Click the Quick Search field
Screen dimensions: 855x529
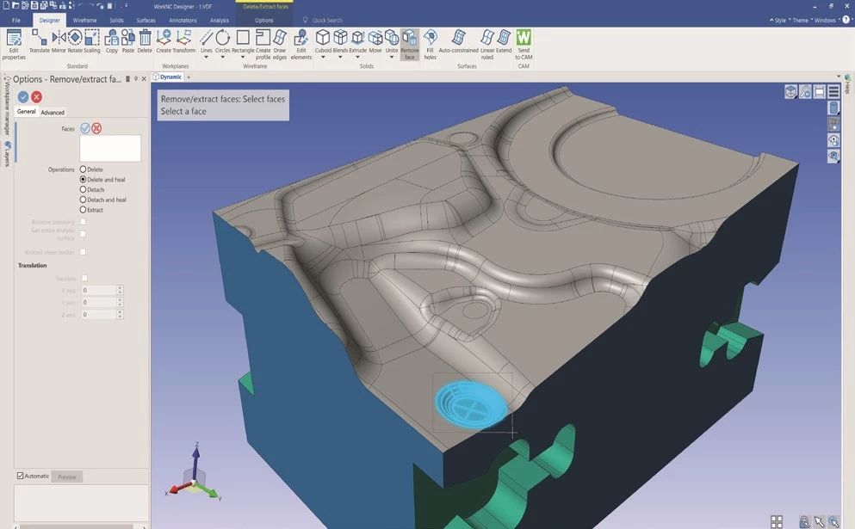point(327,20)
